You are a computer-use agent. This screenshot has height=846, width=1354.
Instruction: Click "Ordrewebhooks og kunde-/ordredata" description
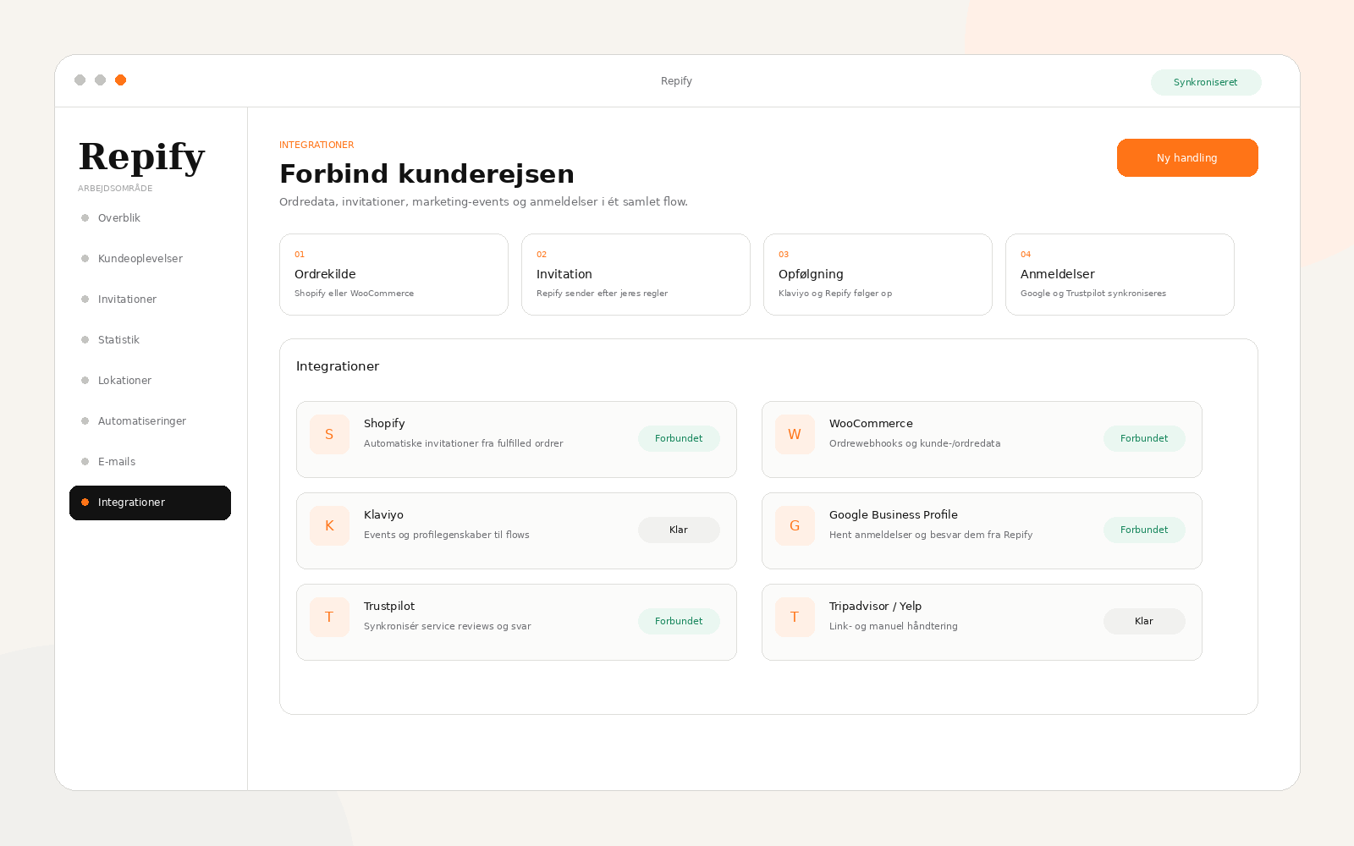tap(915, 443)
